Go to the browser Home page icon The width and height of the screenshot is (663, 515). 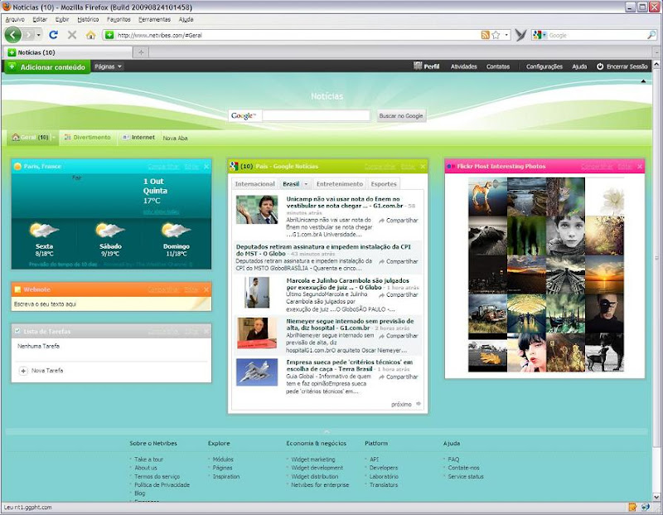point(90,35)
